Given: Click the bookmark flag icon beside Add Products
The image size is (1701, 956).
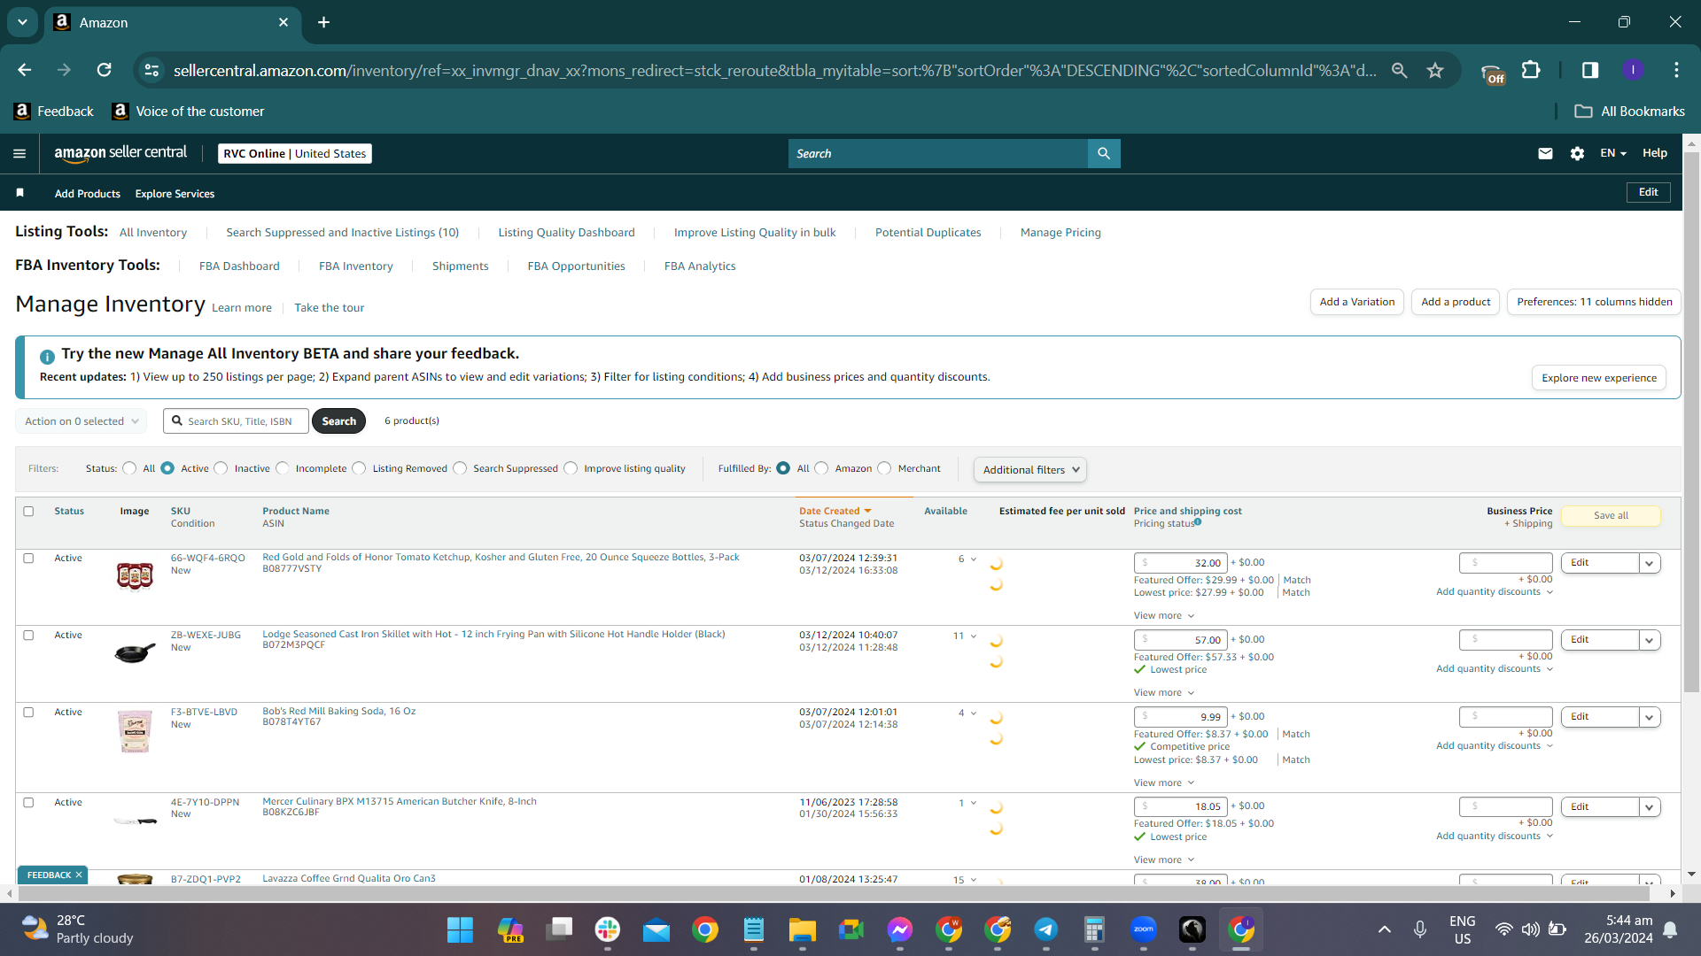Looking at the screenshot, I should pos(19,193).
